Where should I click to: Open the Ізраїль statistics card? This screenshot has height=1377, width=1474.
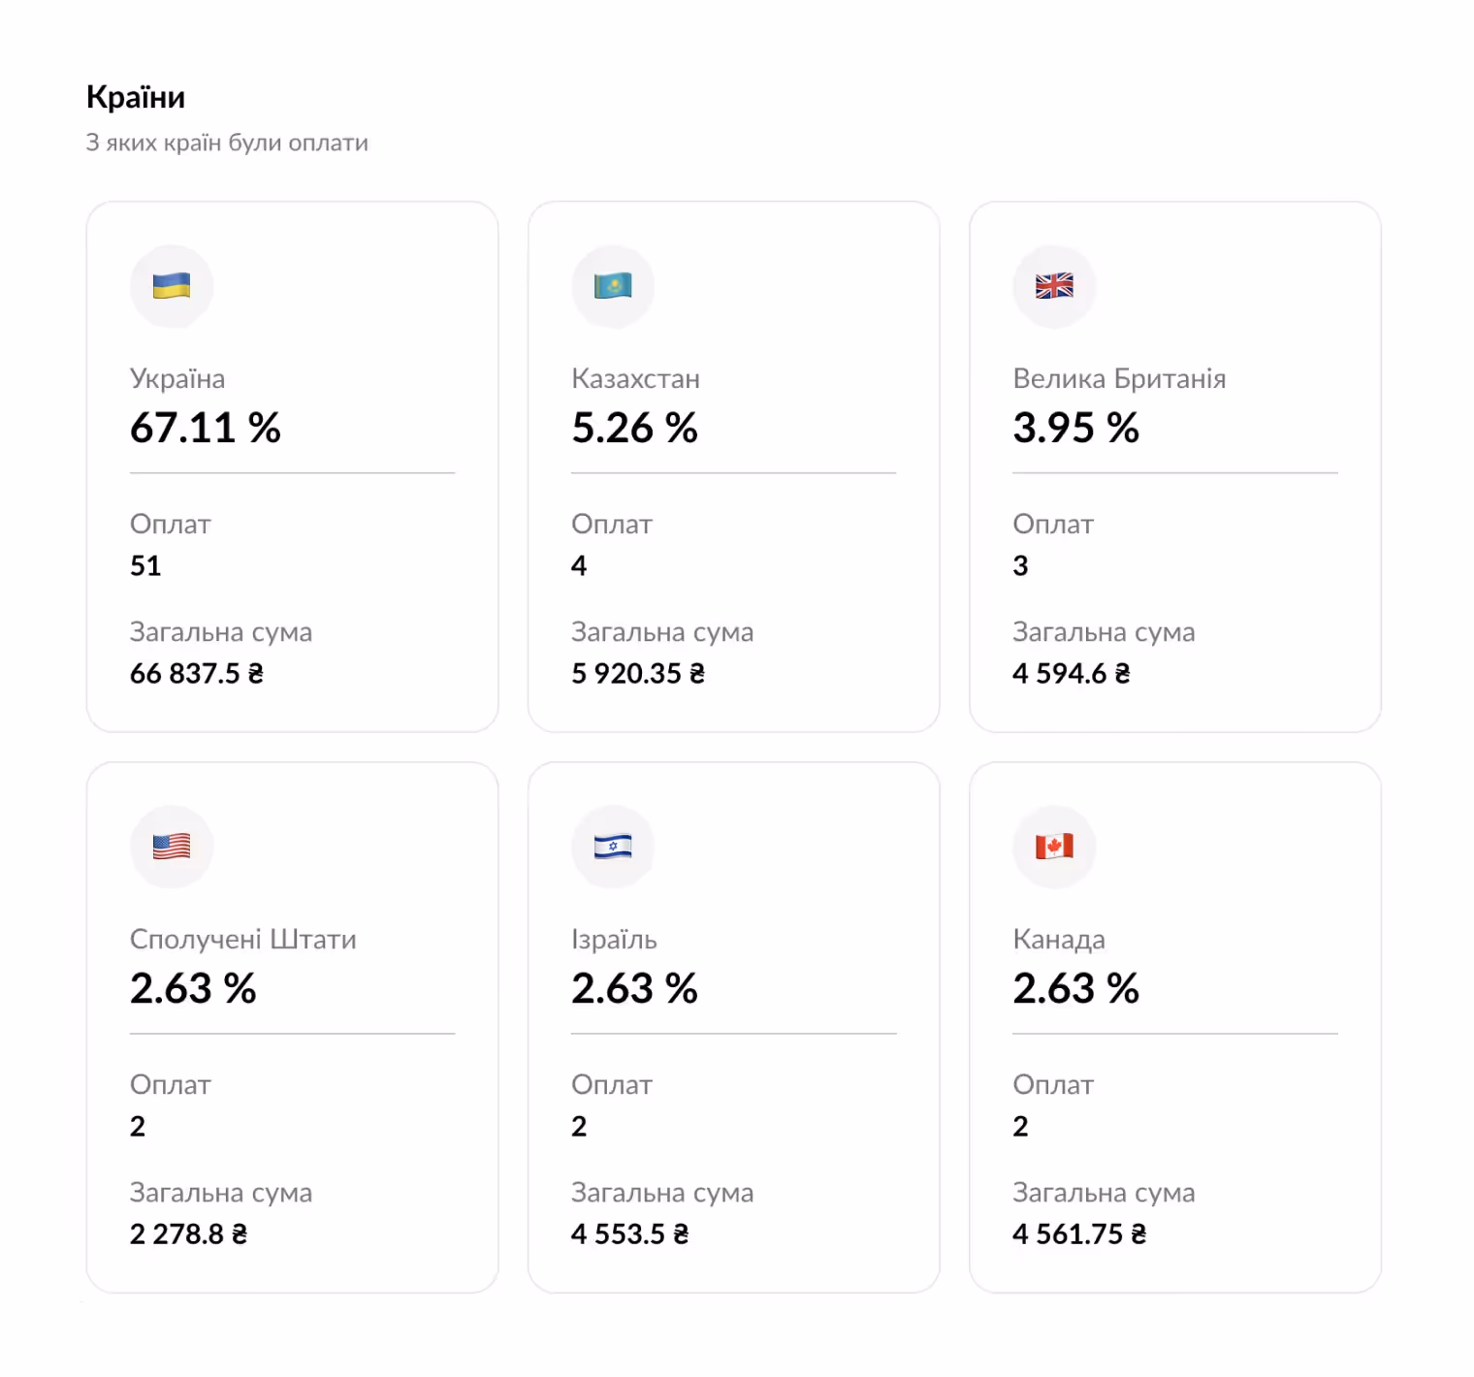pyautogui.click(x=733, y=1028)
